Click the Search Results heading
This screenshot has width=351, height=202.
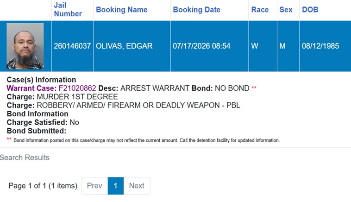click(x=25, y=158)
